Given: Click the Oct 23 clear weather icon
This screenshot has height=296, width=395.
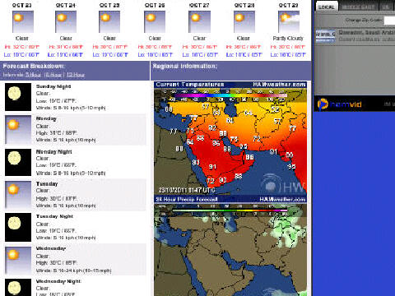Looking at the screenshot, I should [23, 22].
